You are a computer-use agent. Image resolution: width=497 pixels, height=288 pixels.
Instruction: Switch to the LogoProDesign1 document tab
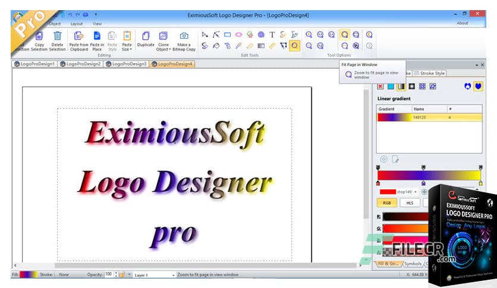[34, 64]
